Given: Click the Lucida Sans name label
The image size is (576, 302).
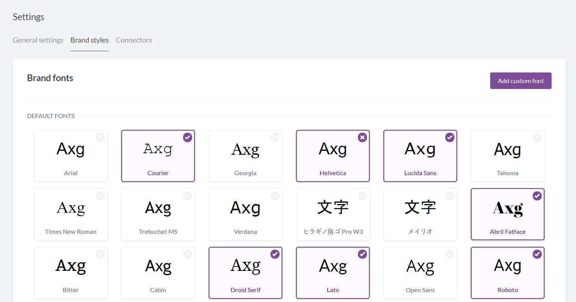Looking at the screenshot, I should coord(420,173).
